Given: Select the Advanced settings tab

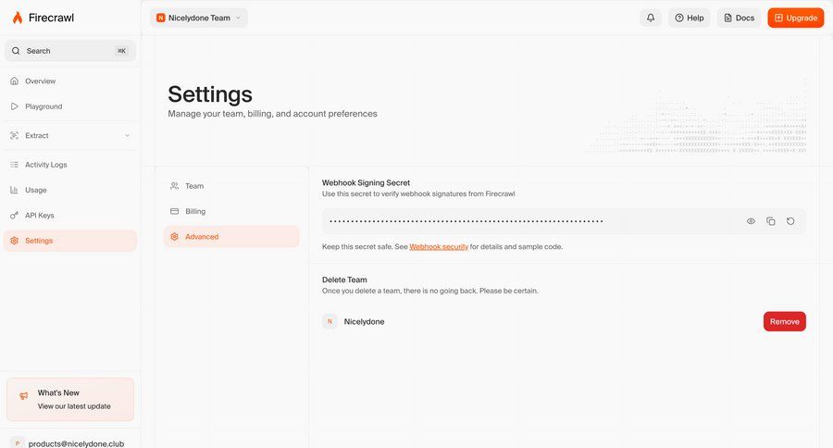Looking at the screenshot, I should click(202, 237).
